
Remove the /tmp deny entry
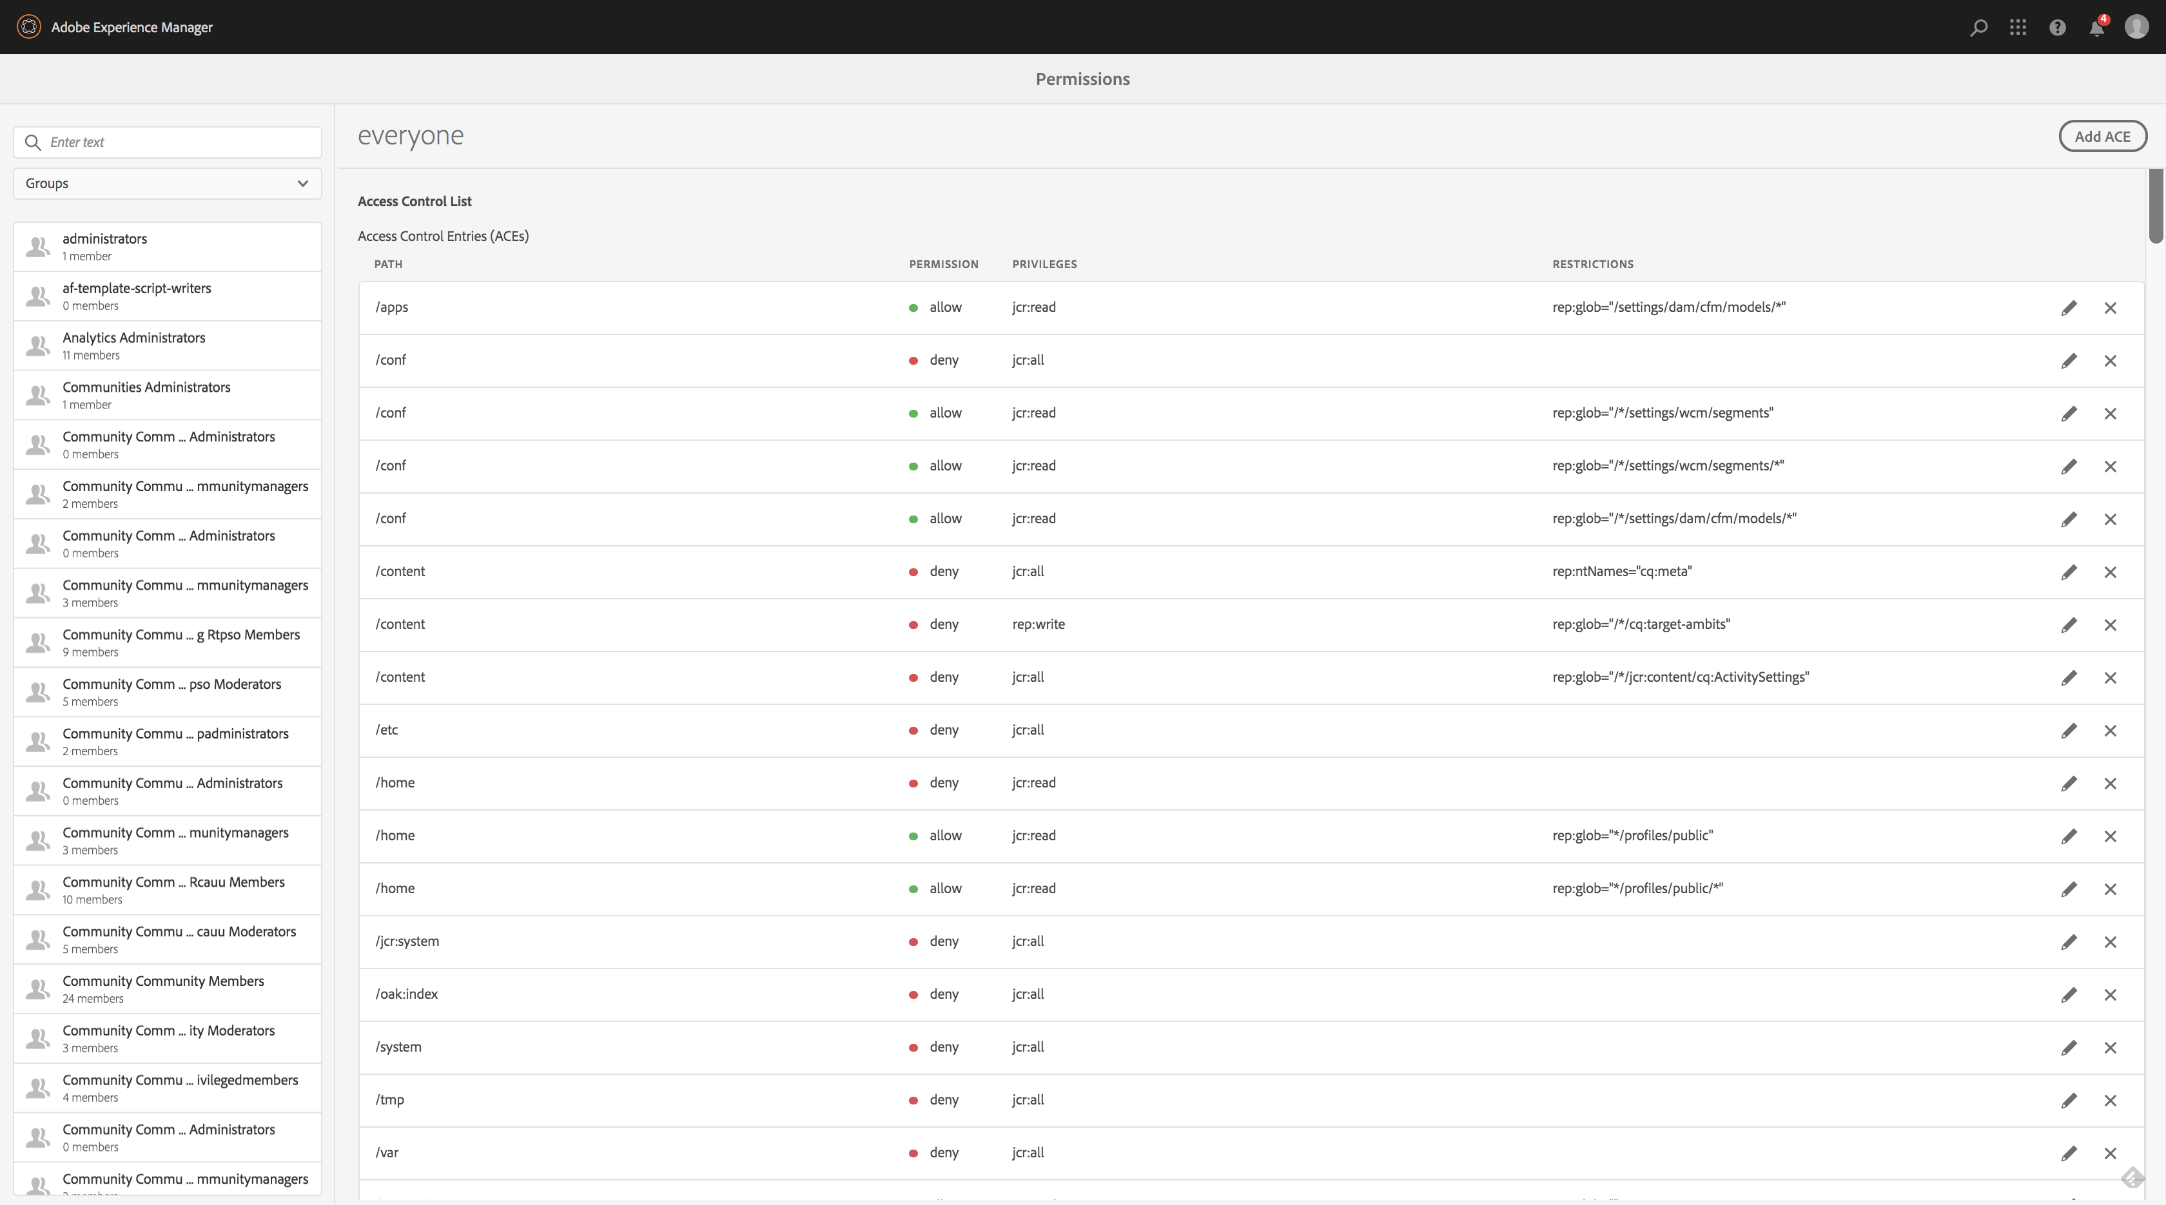2111,1100
